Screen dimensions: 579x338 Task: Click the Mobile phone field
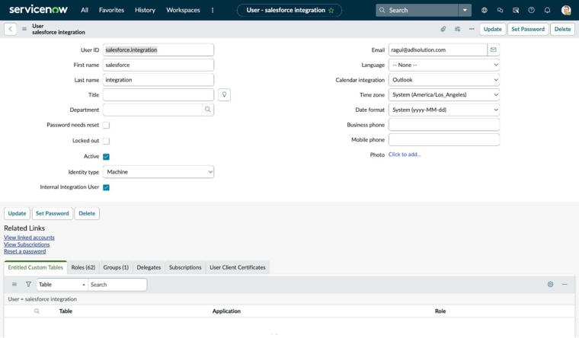pos(444,140)
